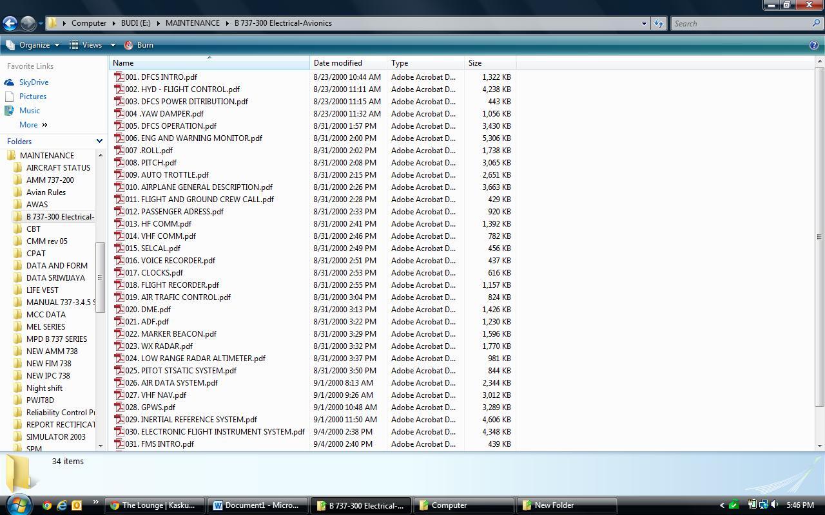Select AIRCRAFT STATUS folder in tree

click(x=58, y=168)
